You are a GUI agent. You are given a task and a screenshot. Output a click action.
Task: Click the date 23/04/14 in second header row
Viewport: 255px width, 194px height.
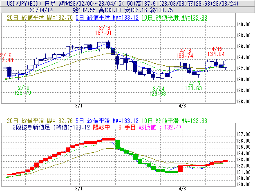click(41, 10)
